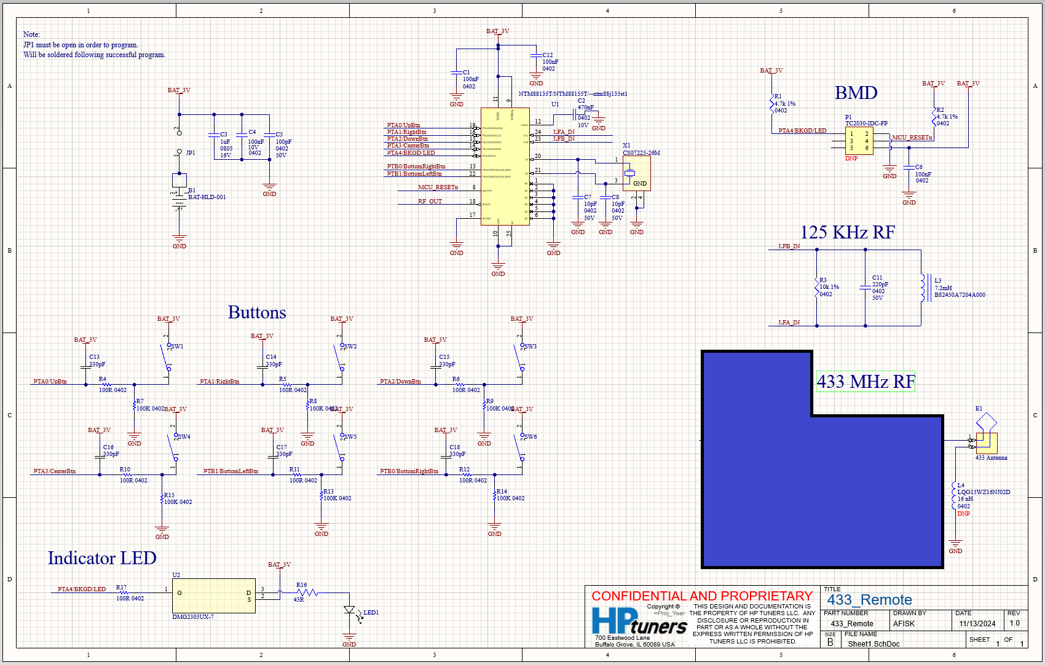
Task: Select the JP1 jumper symbol
Action: point(179,142)
